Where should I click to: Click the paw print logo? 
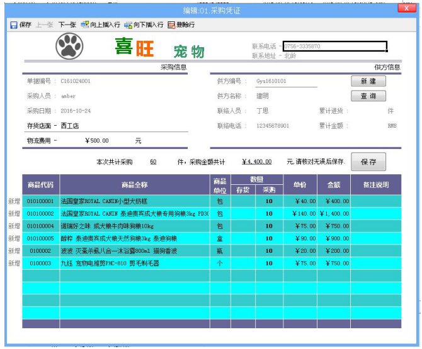pos(69,46)
